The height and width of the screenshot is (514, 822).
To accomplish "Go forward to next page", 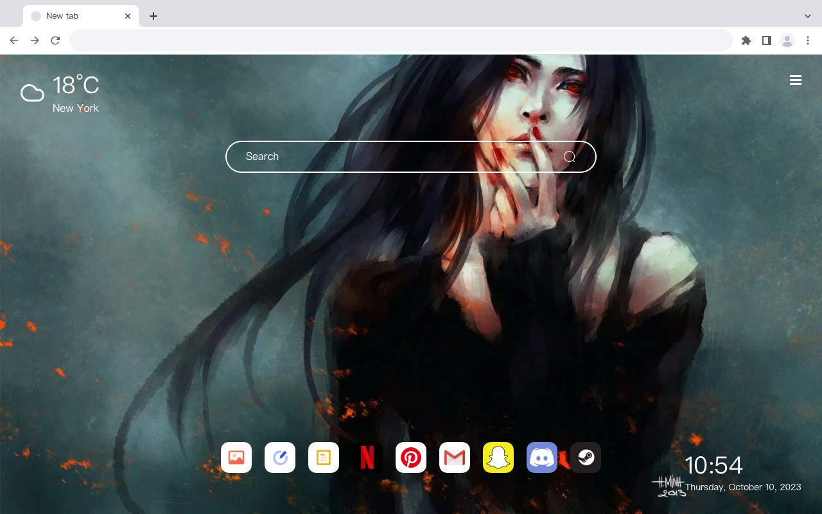I will 35,40.
